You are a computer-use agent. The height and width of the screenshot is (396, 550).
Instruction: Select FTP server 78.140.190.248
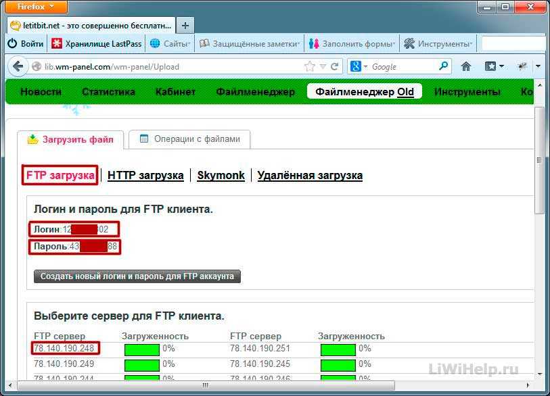click(64, 348)
